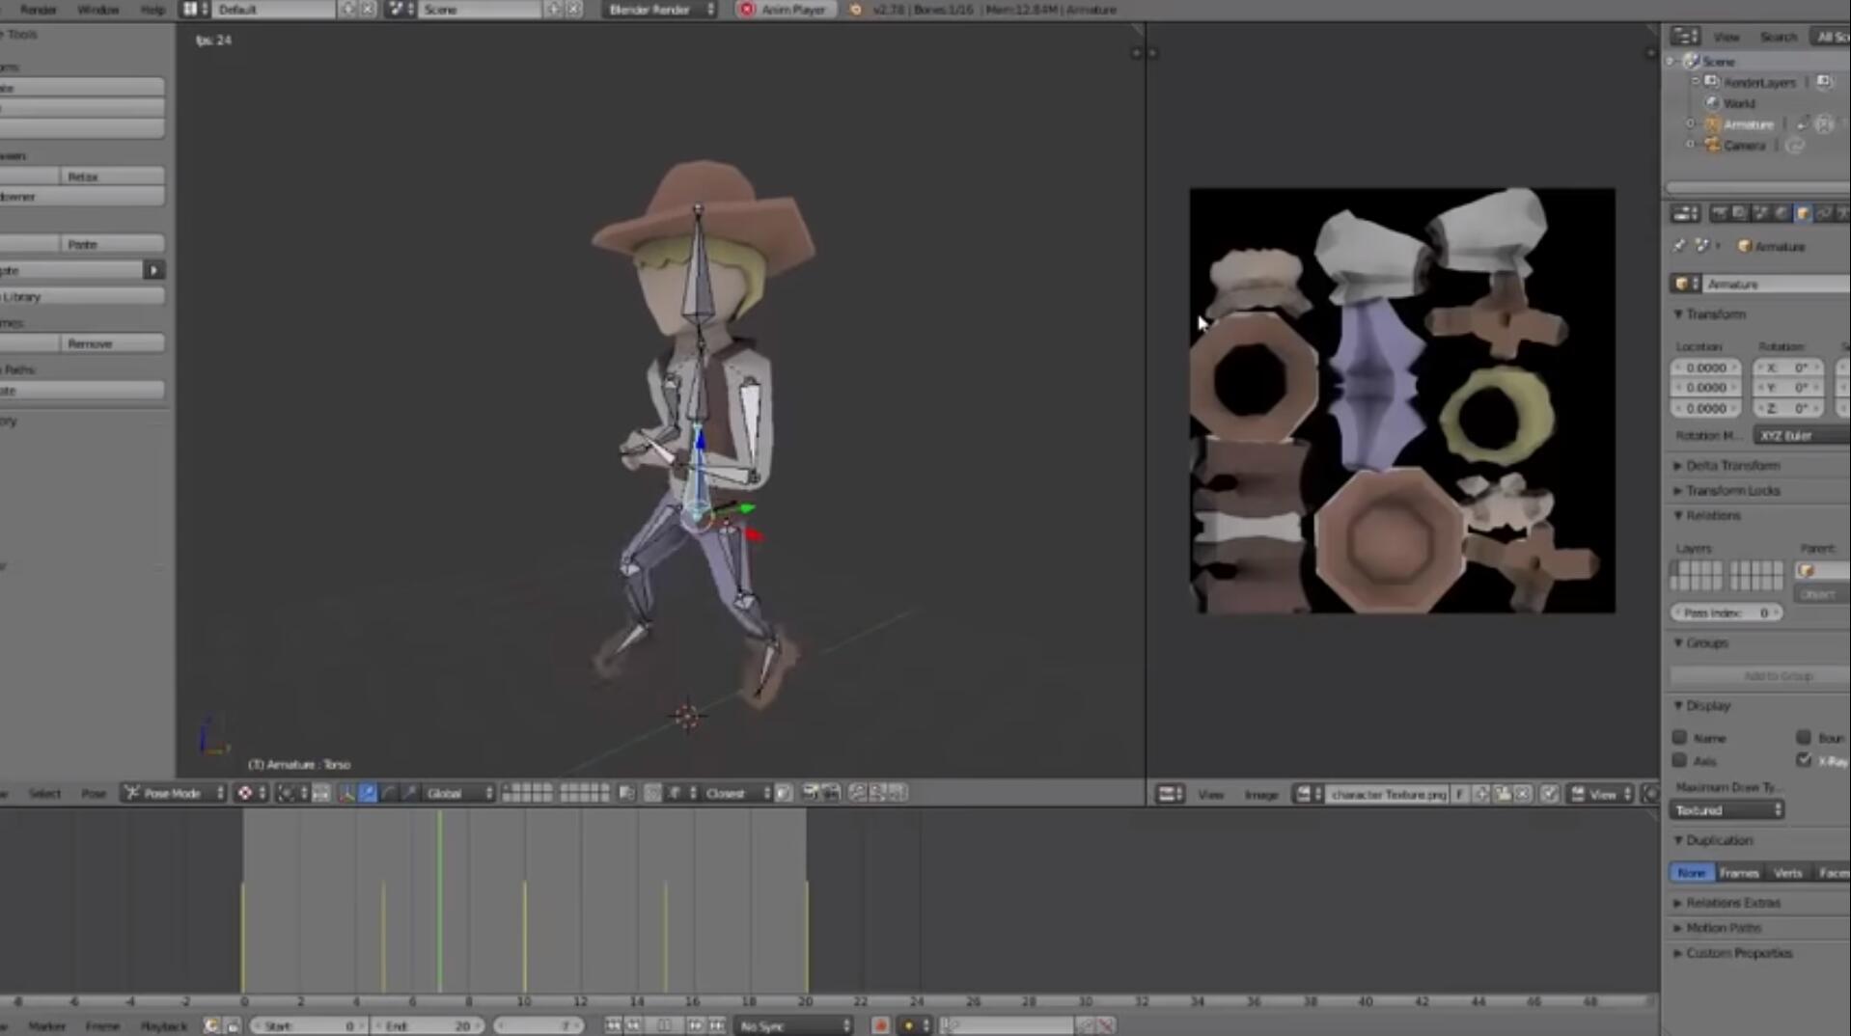1851x1036 pixels.
Task: Click the End frame field in timeline
Action: point(429,1025)
